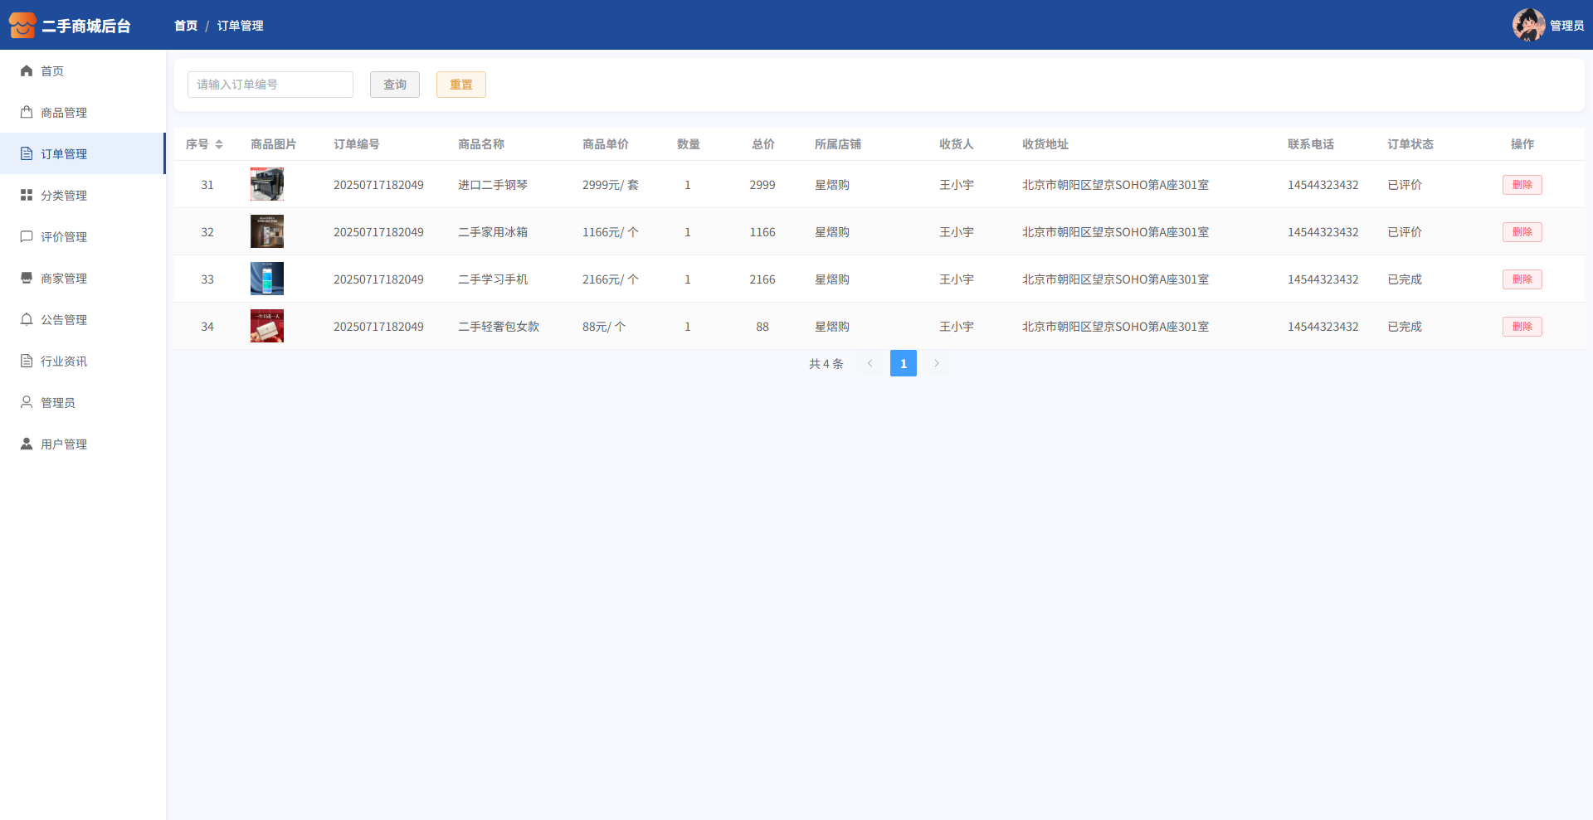Image resolution: width=1593 pixels, height=820 pixels.
Task: Click the chat bubble icon for 评价管理
Action: (x=27, y=236)
